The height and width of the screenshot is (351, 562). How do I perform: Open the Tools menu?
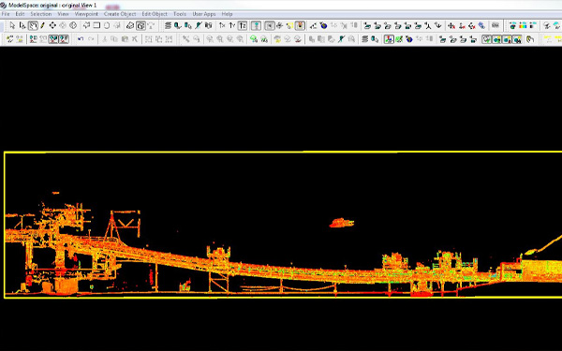180,14
